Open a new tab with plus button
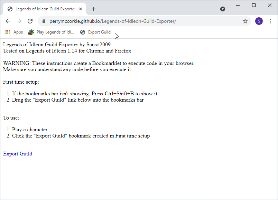 pos(94,9)
